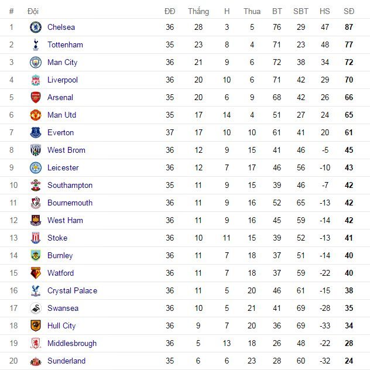Click the Sunderland club crest icon
Screen dimensions: 370x370
click(36, 361)
